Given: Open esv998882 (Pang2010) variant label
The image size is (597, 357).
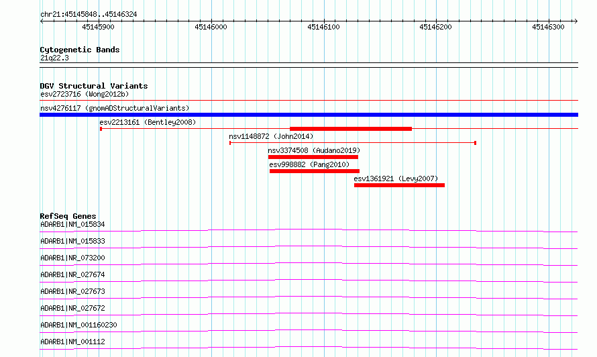Looking at the screenshot, I should pyautogui.click(x=309, y=164).
